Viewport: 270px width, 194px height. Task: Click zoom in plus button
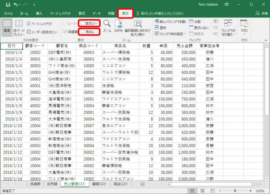click(x=250, y=191)
